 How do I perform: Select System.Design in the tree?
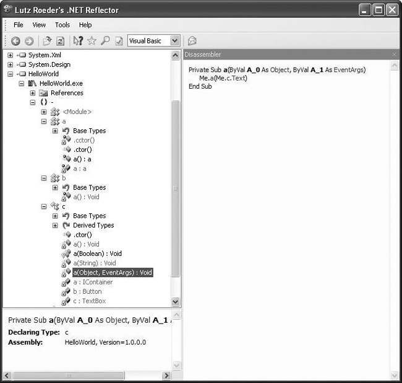tap(49, 64)
